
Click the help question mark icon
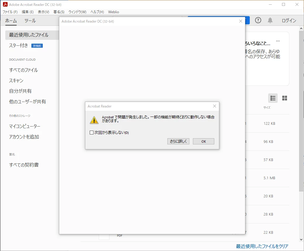258,20
